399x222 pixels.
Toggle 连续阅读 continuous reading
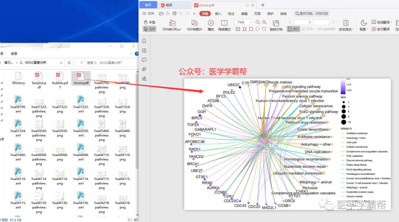tap(327, 29)
